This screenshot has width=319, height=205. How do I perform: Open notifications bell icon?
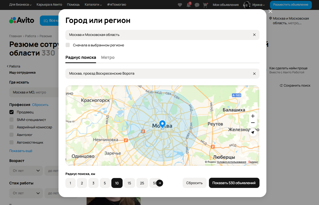point(188,5)
